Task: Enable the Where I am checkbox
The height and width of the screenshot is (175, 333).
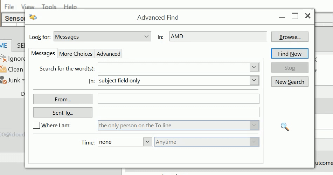Action: pyautogui.click(x=36, y=125)
